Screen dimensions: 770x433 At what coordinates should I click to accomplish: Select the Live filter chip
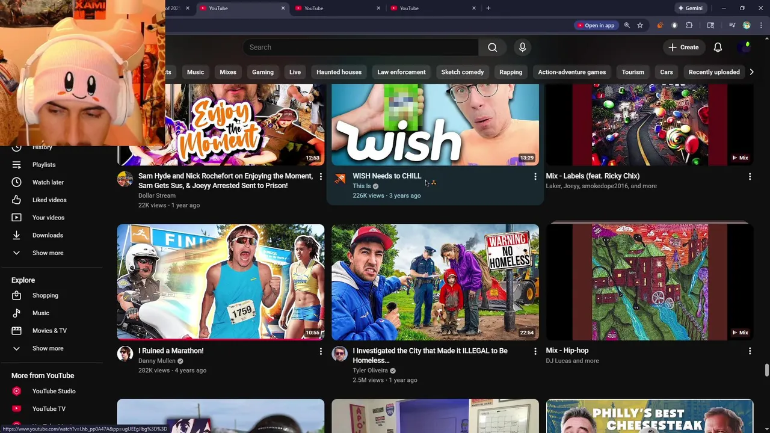pyautogui.click(x=295, y=72)
